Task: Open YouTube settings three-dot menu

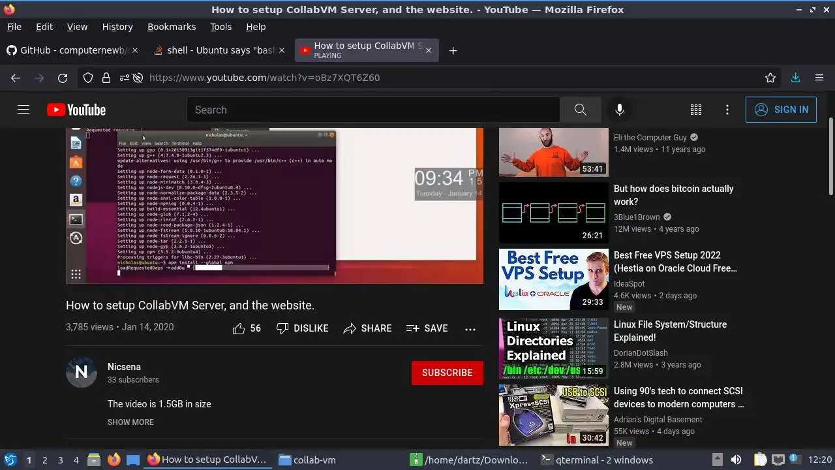Action: tap(727, 110)
